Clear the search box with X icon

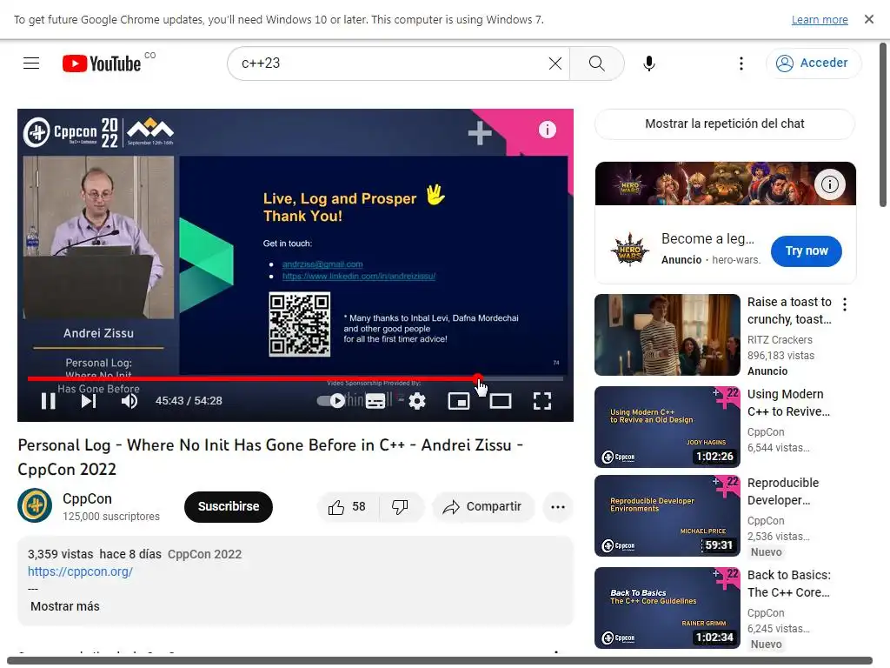pos(555,63)
